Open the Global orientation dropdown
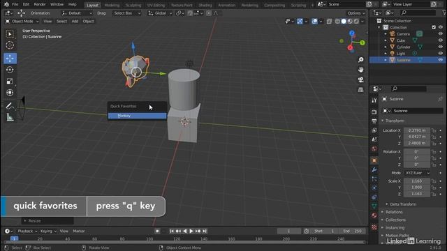 pos(160,13)
